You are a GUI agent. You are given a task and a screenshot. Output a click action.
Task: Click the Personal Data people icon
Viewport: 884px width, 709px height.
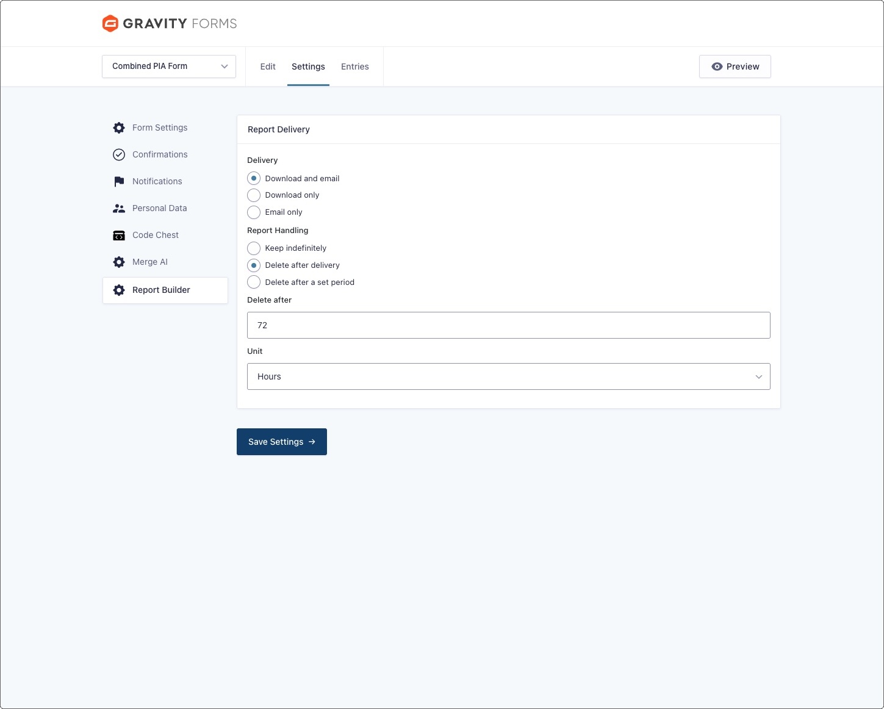point(119,209)
